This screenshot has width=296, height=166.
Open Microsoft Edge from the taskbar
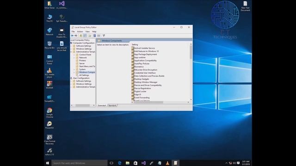pyautogui.click(x=120, y=163)
